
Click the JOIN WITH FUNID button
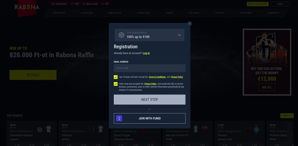pyautogui.click(x=150, y=118)
